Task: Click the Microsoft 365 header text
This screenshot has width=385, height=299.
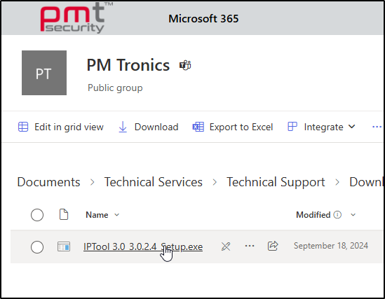Action: [203, 19]
